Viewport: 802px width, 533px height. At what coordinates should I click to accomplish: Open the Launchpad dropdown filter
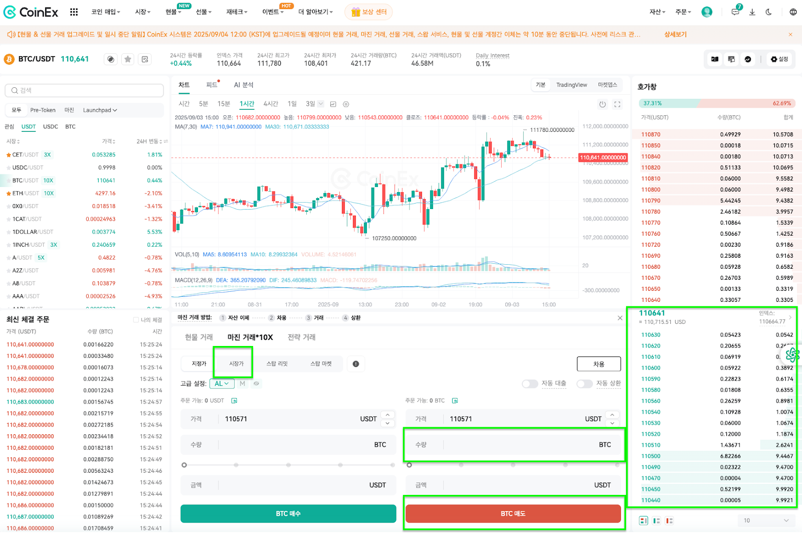point(100,110)
